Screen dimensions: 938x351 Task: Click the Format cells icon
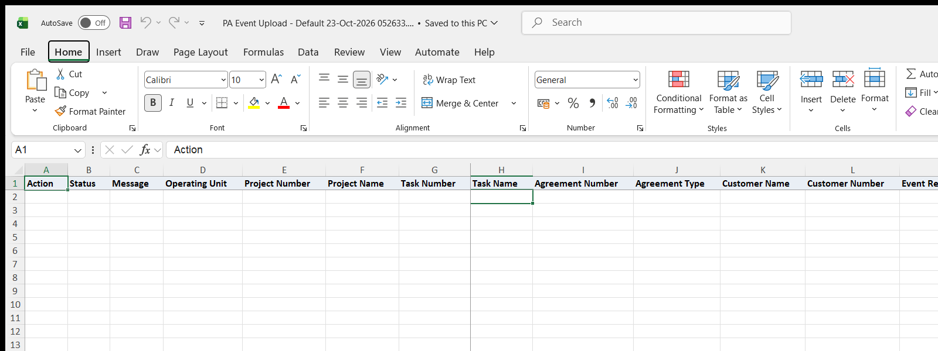click(875, 78)
